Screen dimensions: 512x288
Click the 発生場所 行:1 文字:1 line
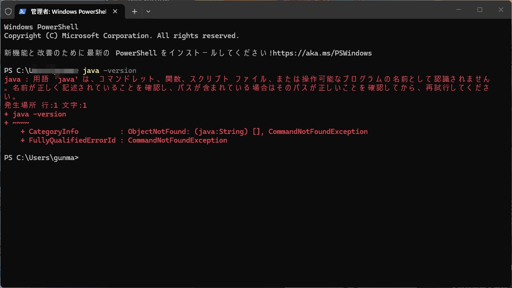click(45, 105)
